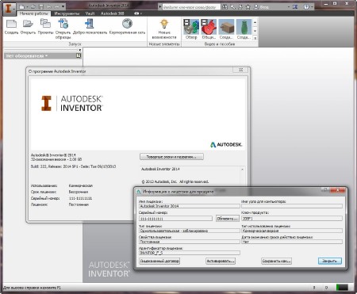Screen dimensions: 357x294
Task: Open the Autodesk 360 ribbon tab
Action: click(112, 13)
